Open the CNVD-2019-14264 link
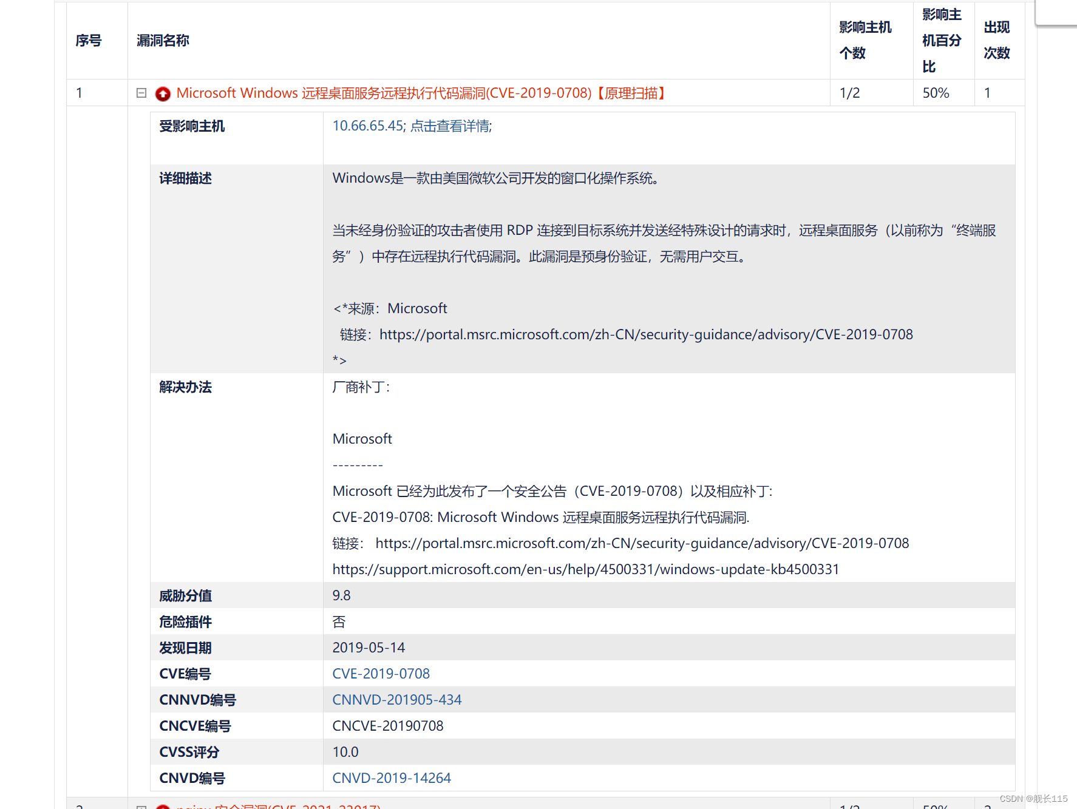Viewport: 1077px width, 809px height. (392, 777)
